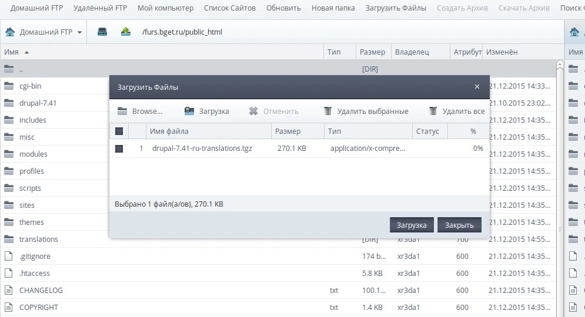Click Размер column header in file panel
The height and width of the screenshot is (317, 585).
click(372, 52)
